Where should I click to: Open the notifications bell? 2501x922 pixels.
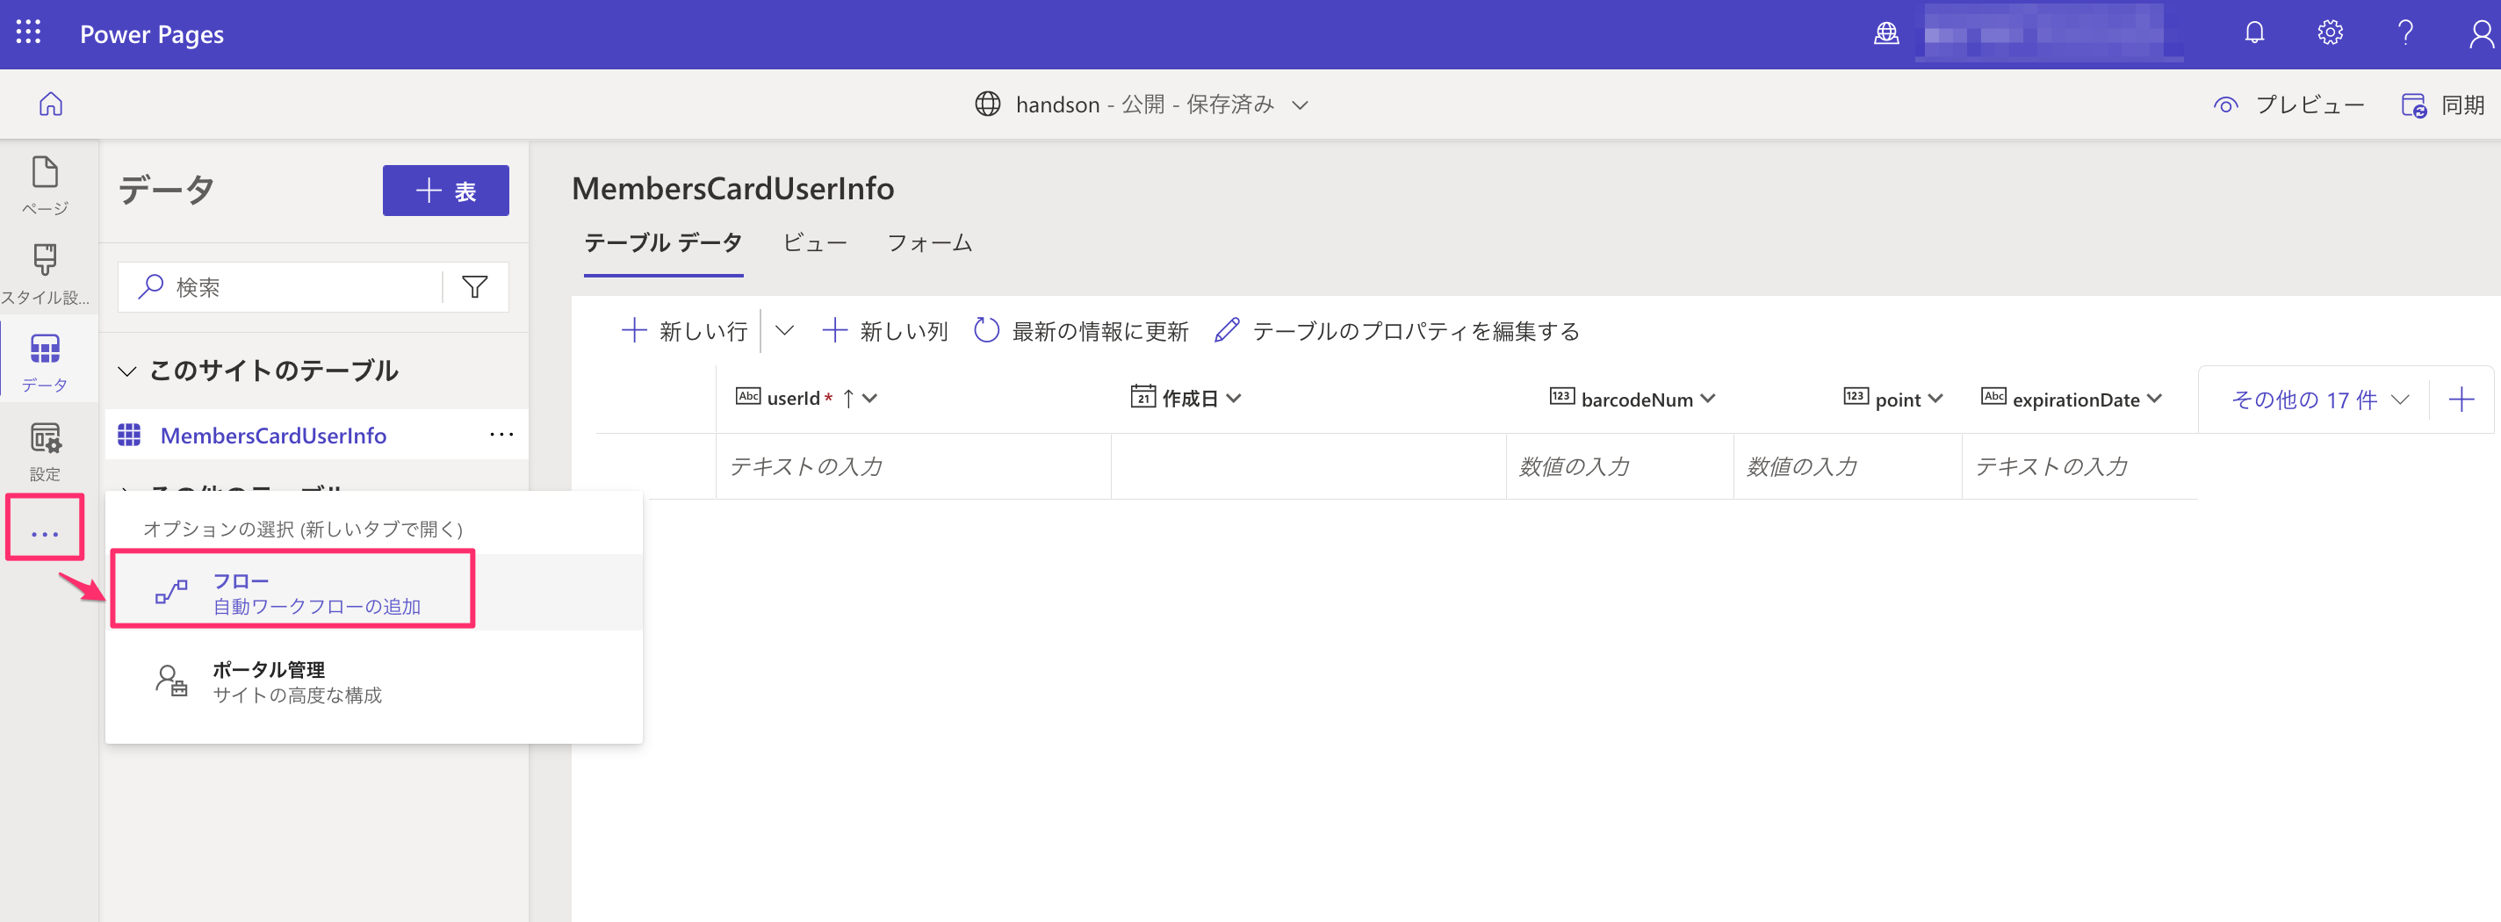click(x=2254, y=33)
